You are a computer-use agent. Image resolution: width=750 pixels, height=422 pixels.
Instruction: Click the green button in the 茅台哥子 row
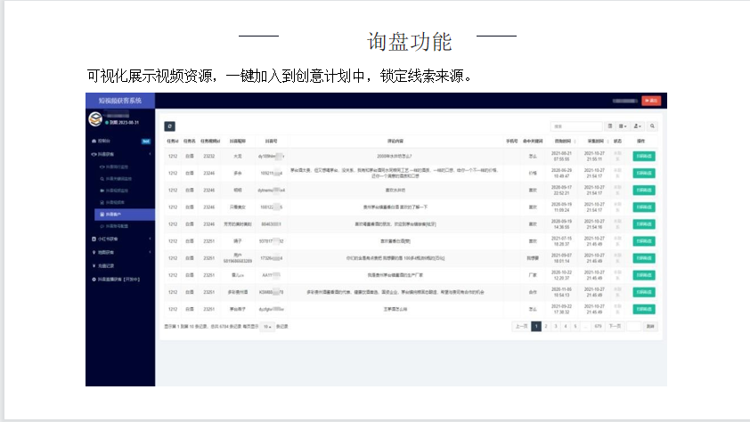(644, 309)
